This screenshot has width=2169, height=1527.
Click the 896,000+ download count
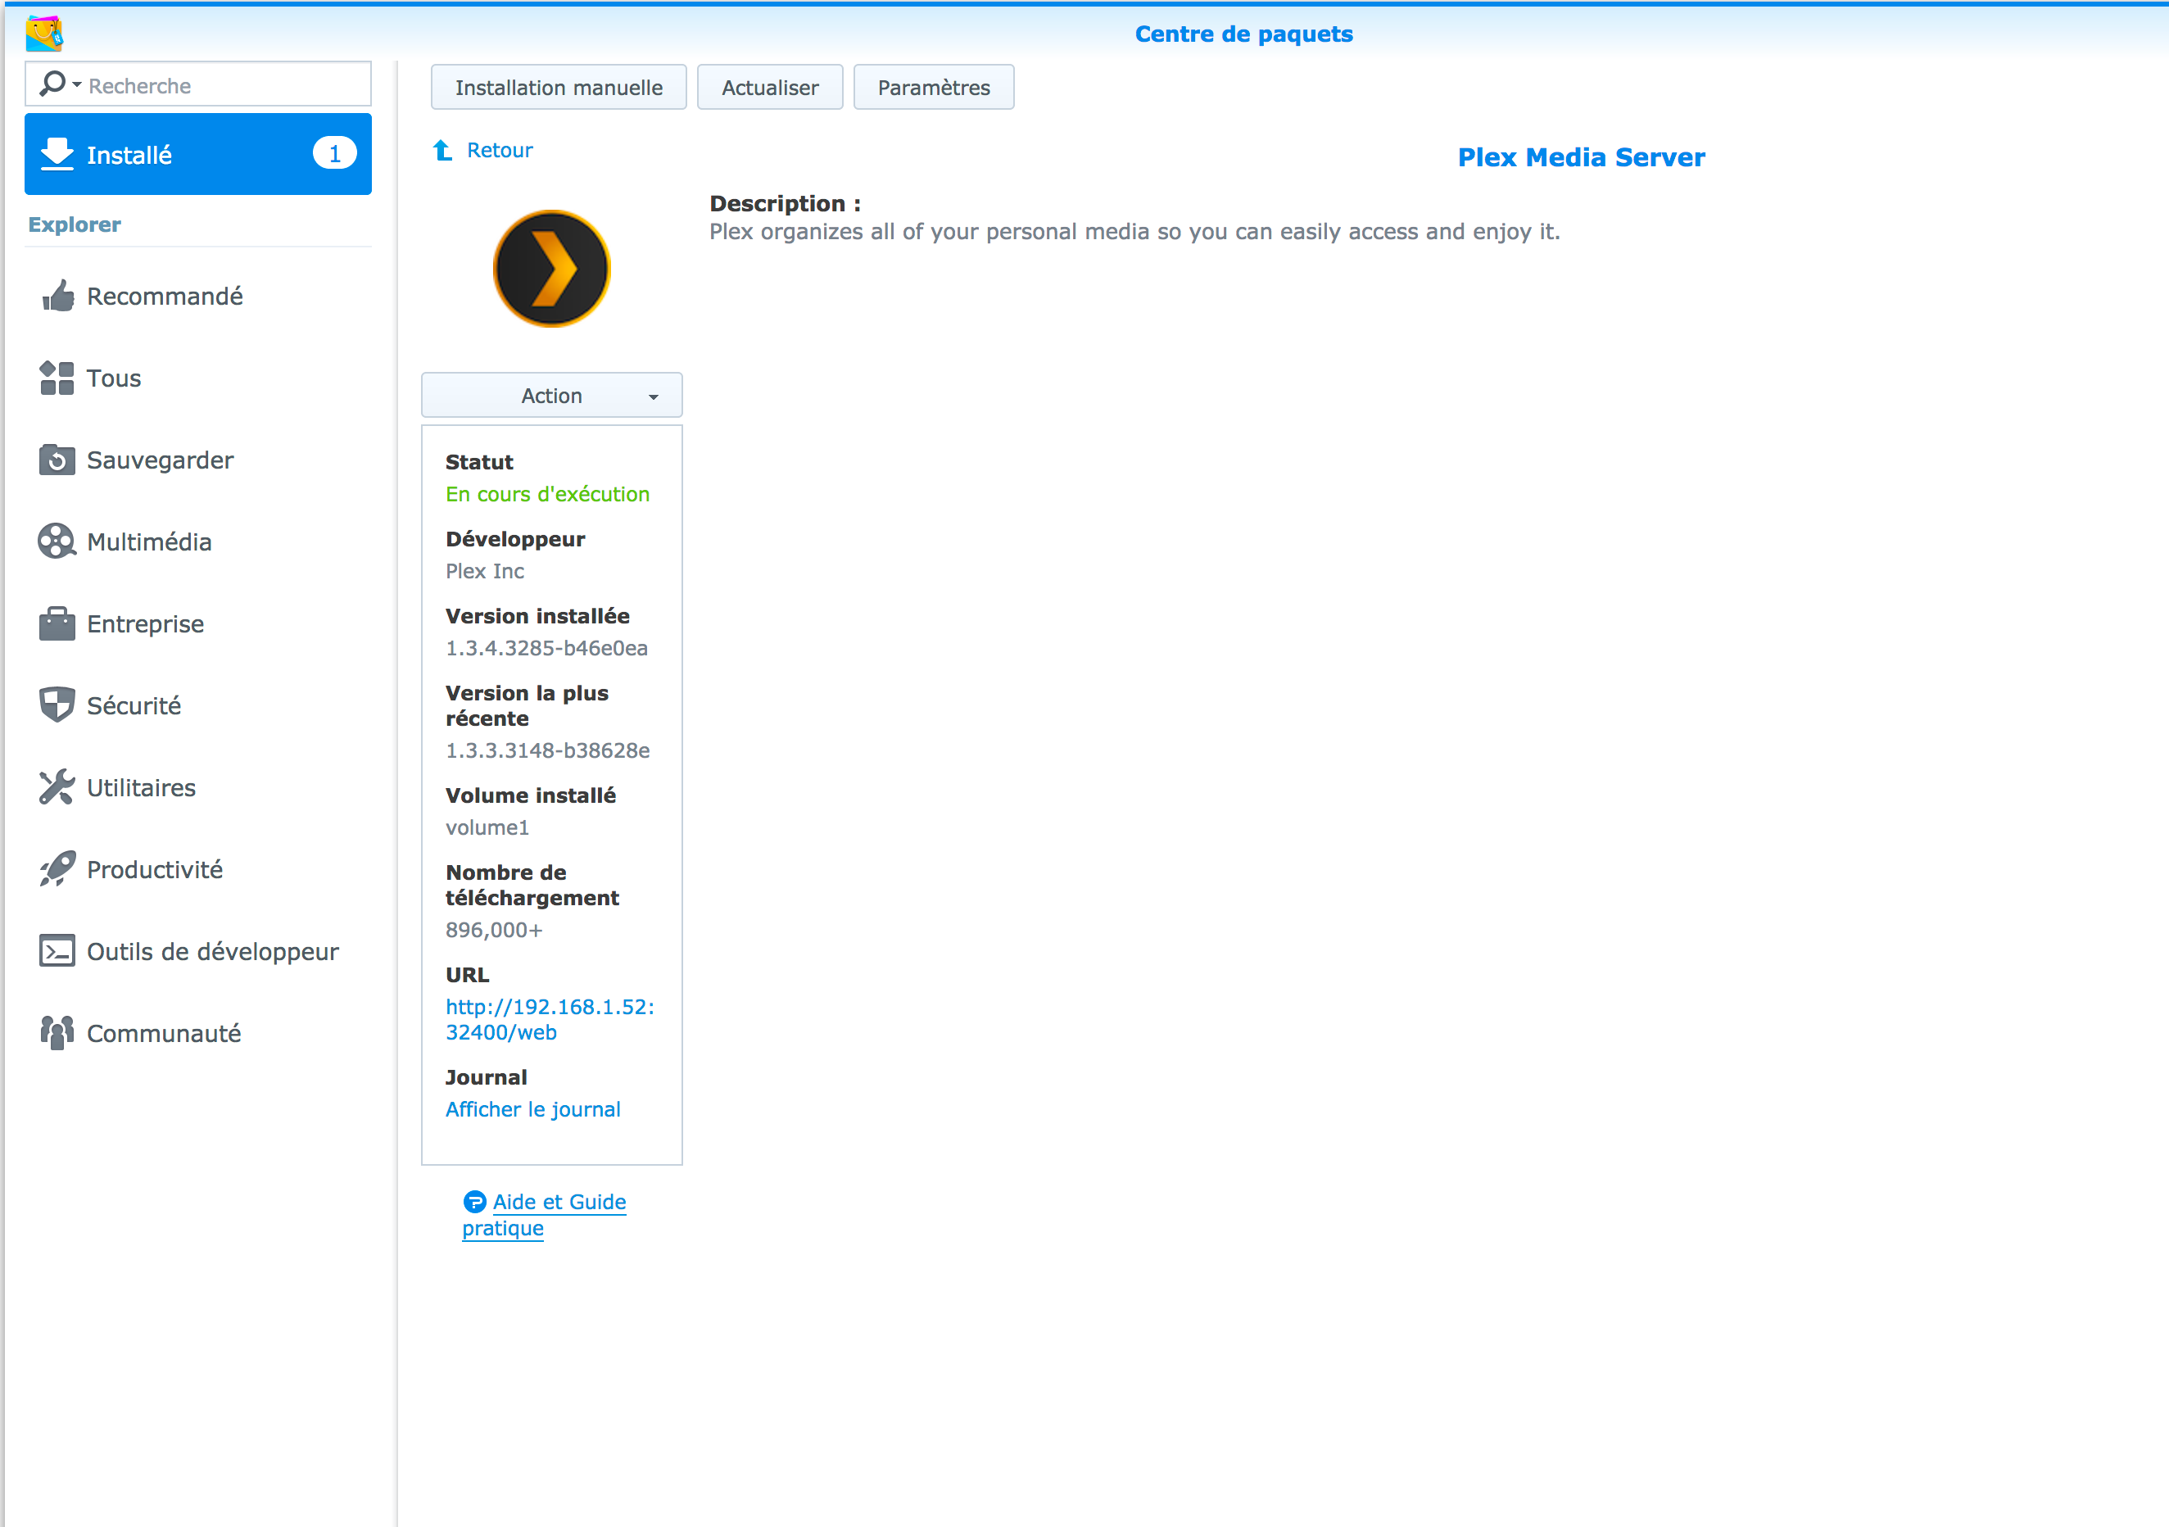(x=494, y=930)
